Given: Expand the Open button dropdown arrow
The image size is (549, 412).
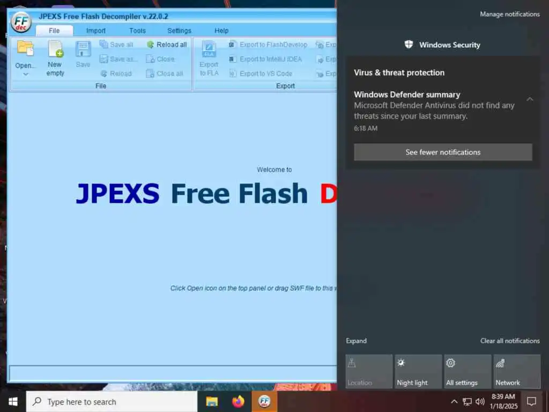Looking at the screenshot, I should [25, 74].
